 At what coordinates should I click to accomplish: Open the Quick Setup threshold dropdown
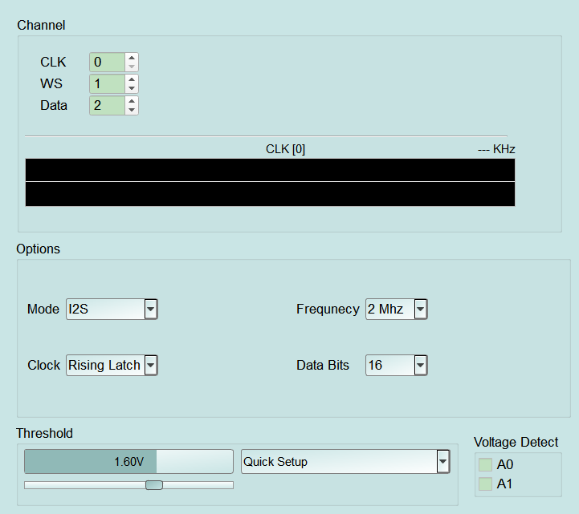345,461
